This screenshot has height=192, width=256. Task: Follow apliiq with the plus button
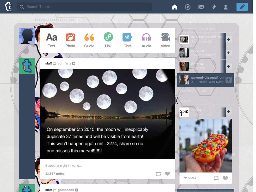228,112
